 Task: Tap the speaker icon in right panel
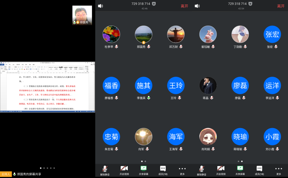pos(197,6)
